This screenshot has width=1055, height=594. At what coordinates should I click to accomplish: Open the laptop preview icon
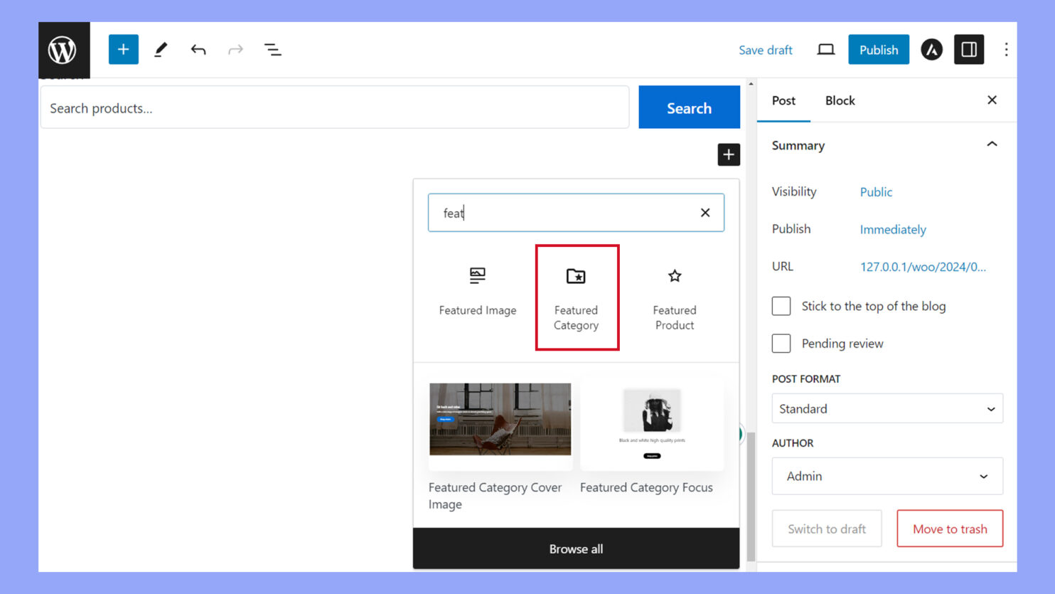(825, 50)
